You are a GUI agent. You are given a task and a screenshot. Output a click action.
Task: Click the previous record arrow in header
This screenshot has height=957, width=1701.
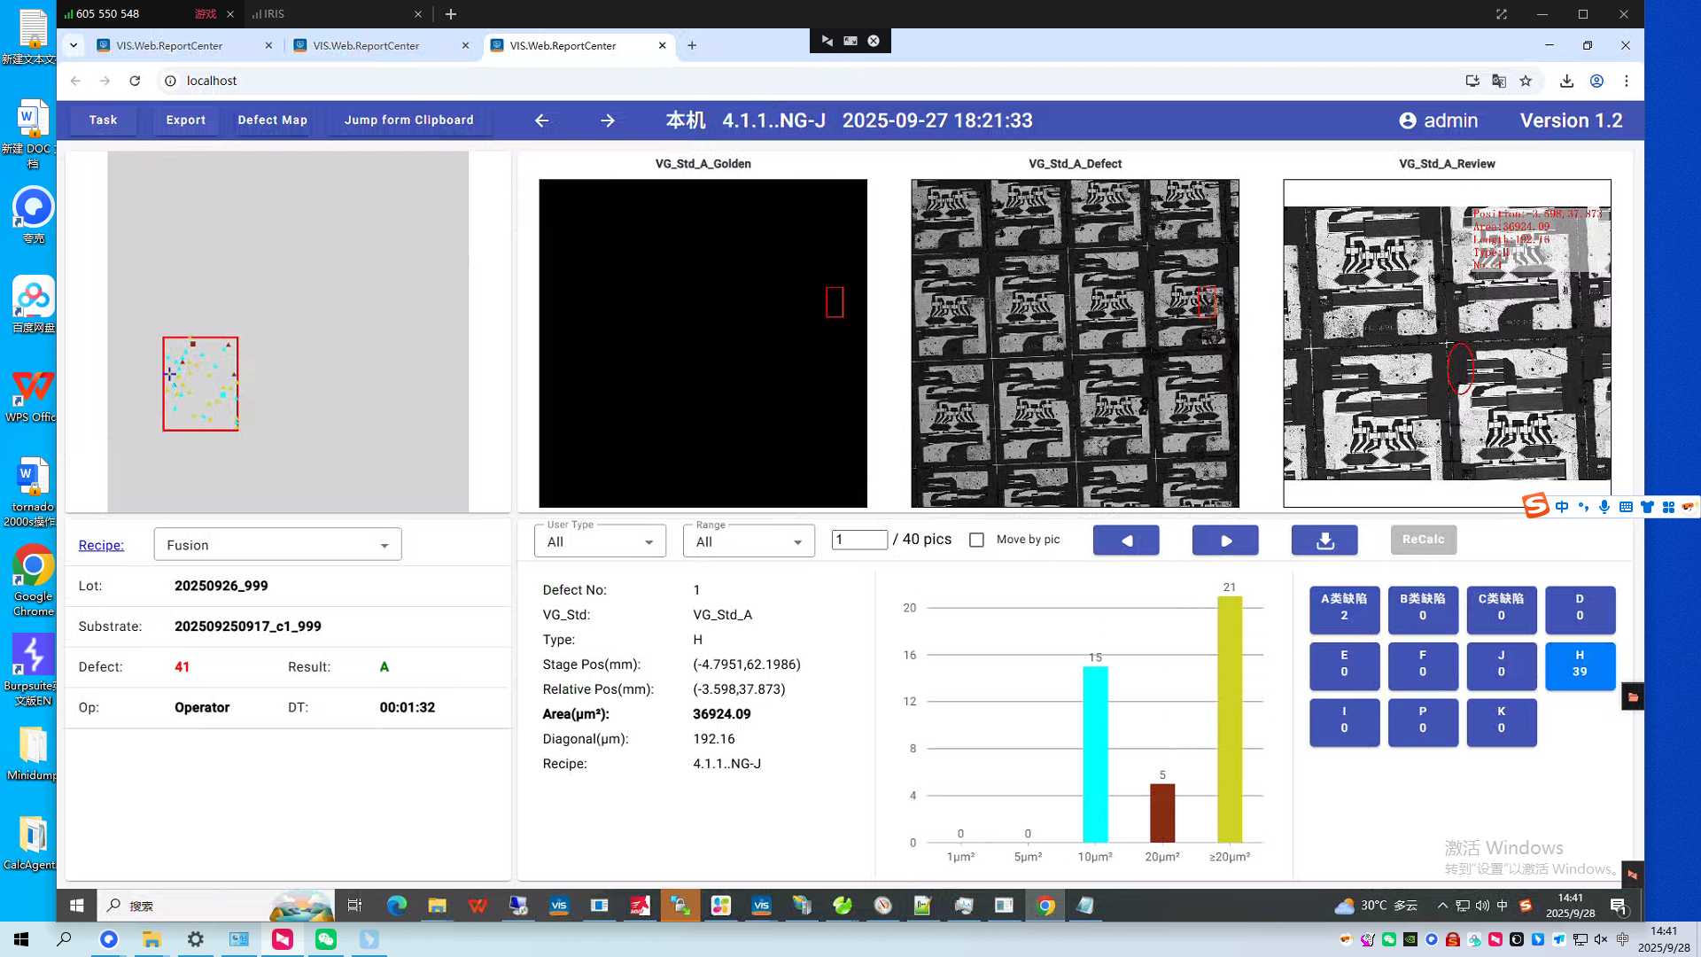(x=542, y=121)
